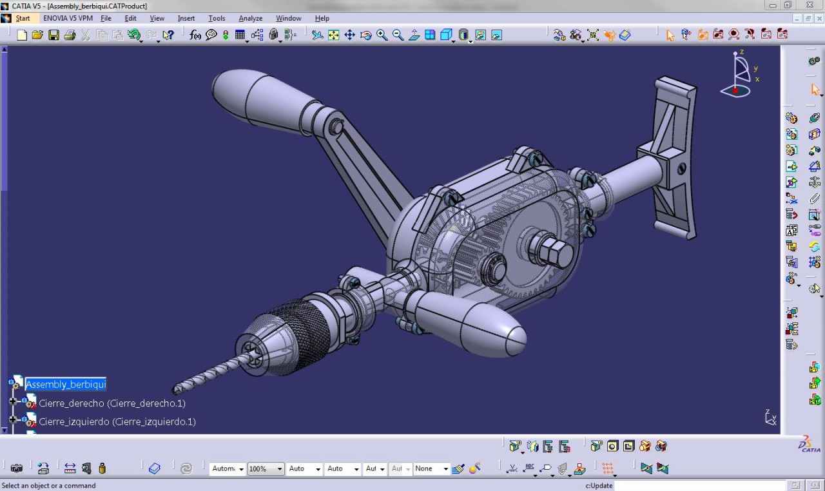Toggle the Hide/Show icon
This screenshot has height=491, width=825.
480,35
